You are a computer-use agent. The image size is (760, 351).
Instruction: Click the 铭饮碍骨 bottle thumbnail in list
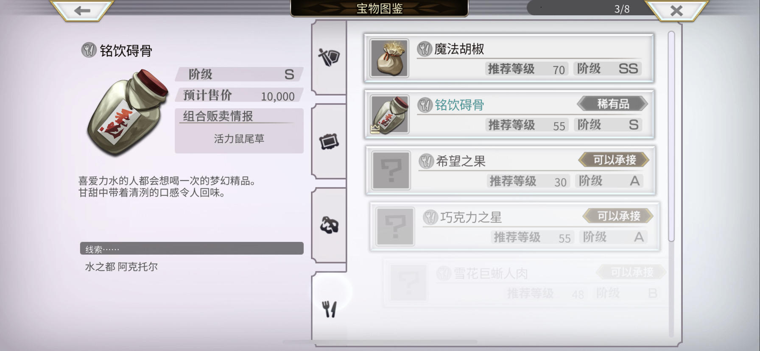(x=389, y=114)
